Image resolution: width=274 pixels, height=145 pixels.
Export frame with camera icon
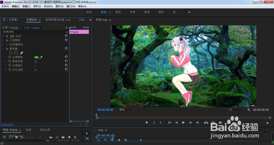coord(220,123)
